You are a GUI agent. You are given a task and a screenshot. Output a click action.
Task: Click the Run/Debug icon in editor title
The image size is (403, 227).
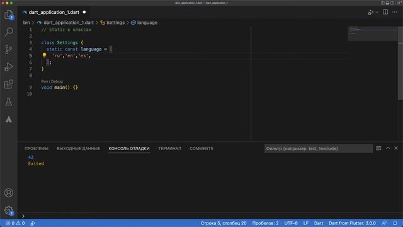[371, 13]
